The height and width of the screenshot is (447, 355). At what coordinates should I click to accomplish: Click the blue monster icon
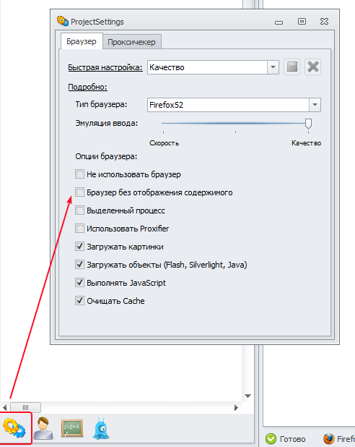click(101, 428)
